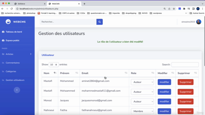
Task: Click modifier for aminet2864@gmail.com
Action: coord(164,82)
